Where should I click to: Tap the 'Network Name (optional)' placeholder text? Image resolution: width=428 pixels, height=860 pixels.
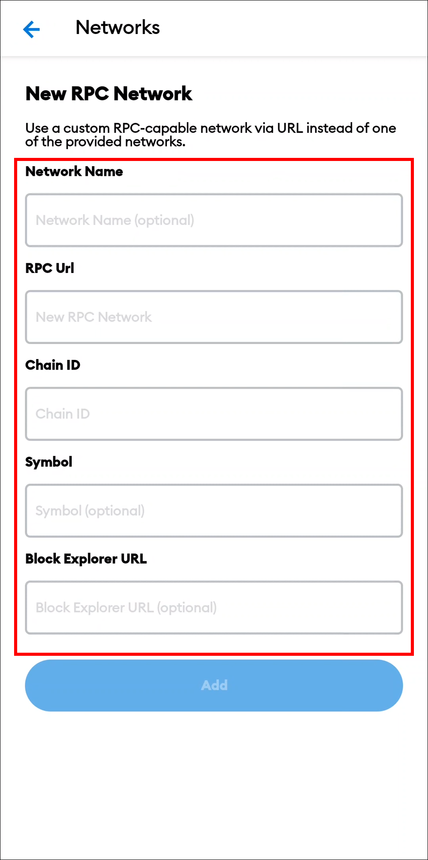(115, 220)
